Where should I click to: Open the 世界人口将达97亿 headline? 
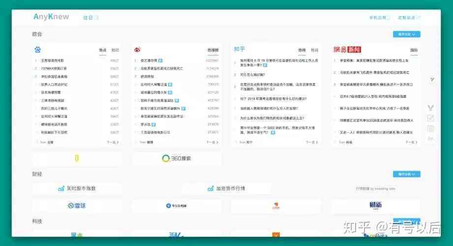54,85
